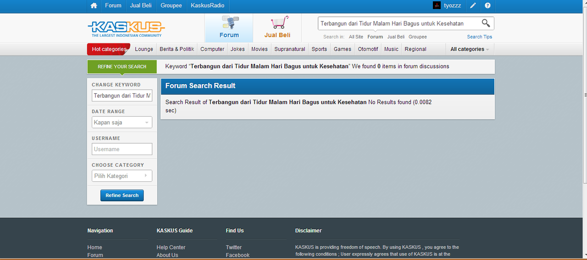
Task: Click the Change Keyword input field
Action: coord(122,96)
